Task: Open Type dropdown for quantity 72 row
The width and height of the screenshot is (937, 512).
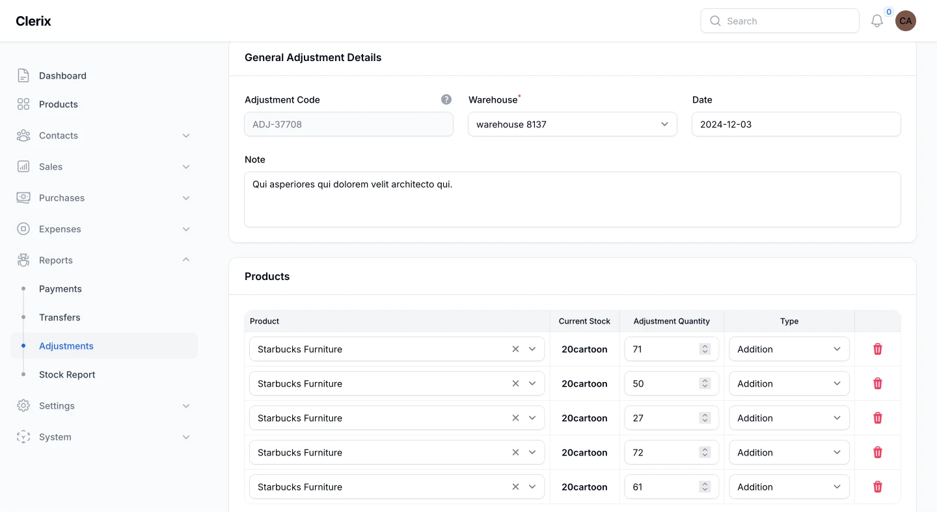Action: (789, 452)
